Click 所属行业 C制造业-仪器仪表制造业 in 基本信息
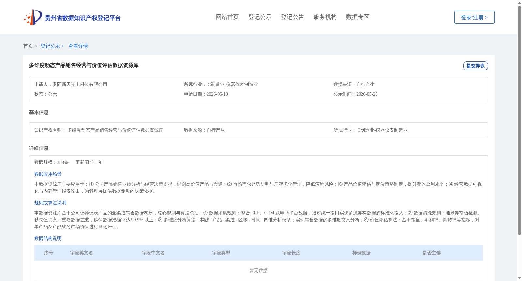Image resolution: width=522 pixels, height=281 pixels. point(371,130)
